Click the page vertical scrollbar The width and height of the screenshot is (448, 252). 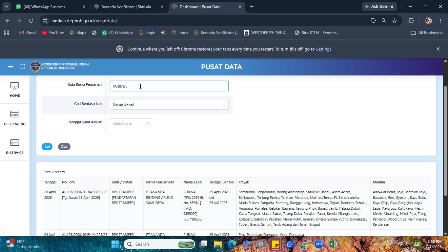445,141
